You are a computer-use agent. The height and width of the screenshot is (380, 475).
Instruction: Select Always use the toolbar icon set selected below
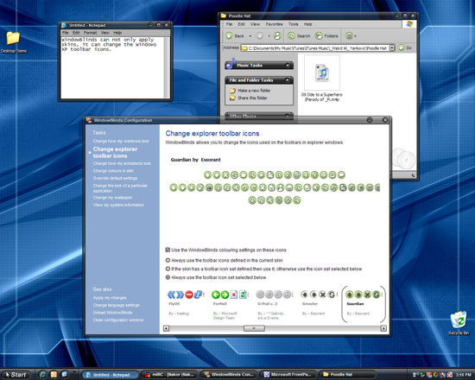click(168, 277)
